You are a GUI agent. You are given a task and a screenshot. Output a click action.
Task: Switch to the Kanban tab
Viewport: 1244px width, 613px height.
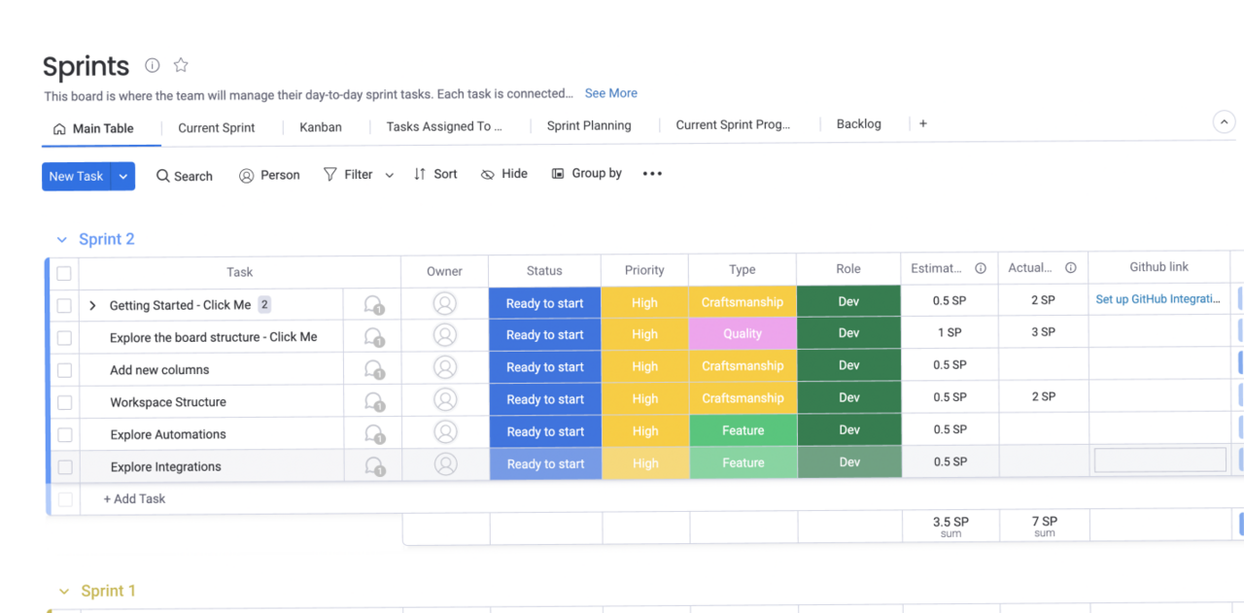(320, 127)
